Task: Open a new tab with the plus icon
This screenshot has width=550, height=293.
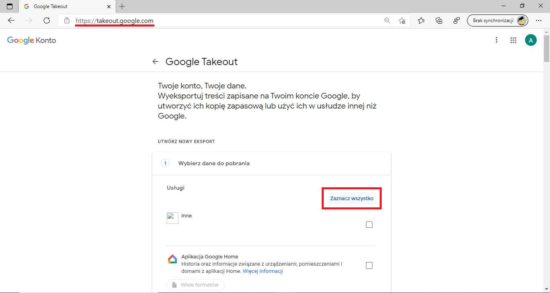Action: tap(122, 6)
